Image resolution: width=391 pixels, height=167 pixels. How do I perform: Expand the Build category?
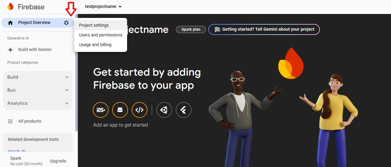click(x=38, y=77)
